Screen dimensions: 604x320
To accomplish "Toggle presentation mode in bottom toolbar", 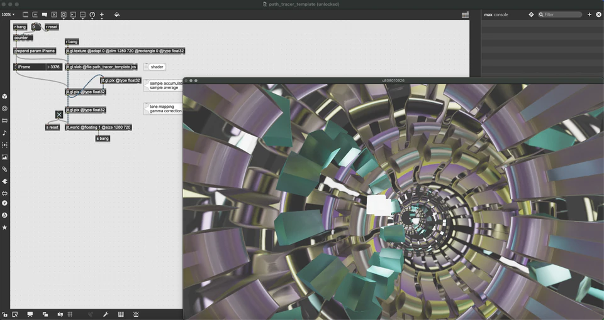I will pyautogui.click(x=30, y=314).
